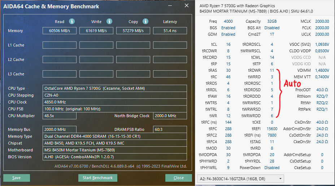Click Chipset value AMD B450

pyautogui.click(x=115, y=143)
